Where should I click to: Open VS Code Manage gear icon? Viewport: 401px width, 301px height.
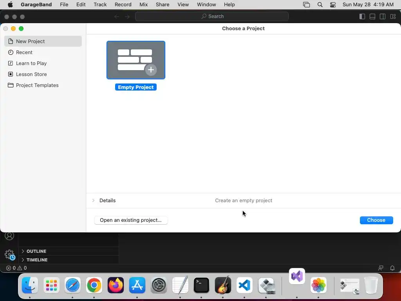click(10, 255)
